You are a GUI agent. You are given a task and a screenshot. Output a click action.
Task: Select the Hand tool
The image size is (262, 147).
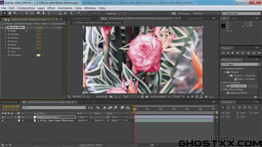pos(10,13)
